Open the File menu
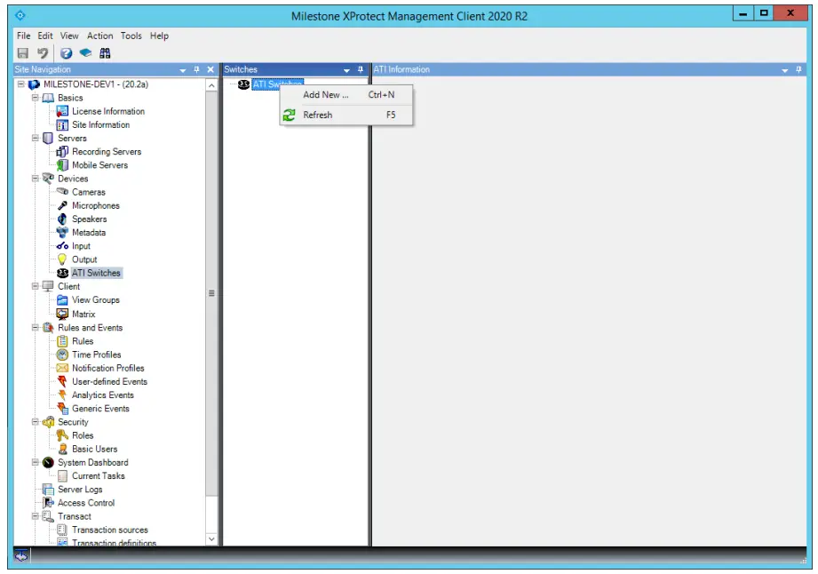The height and width of the screenshot is (574, 818). coord(23,36)
